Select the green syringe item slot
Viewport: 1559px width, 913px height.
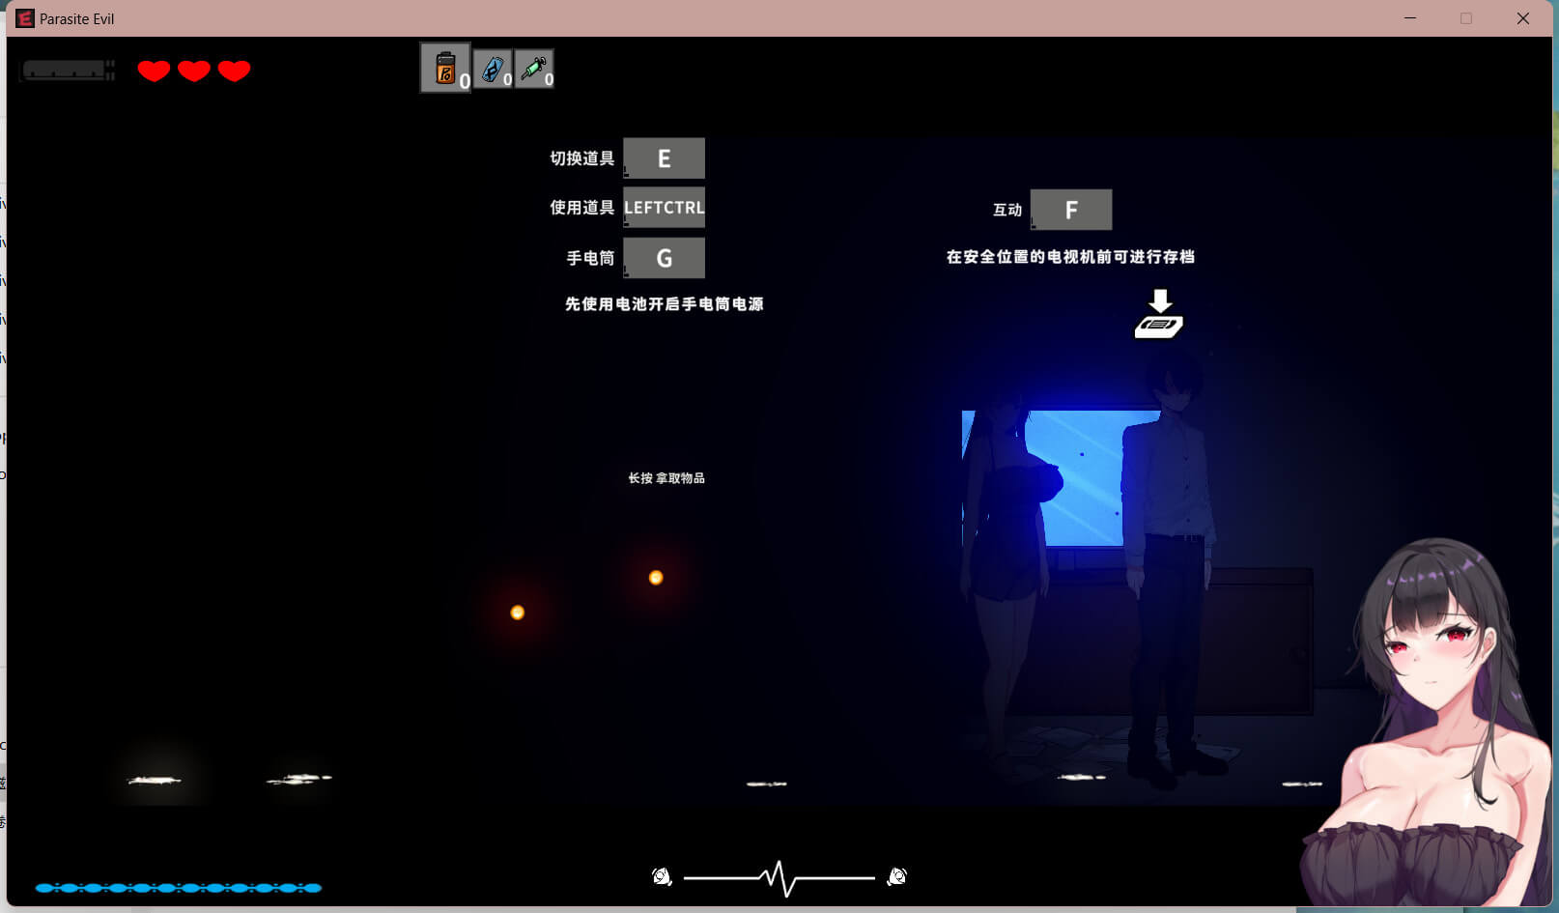tap(534, 70)
